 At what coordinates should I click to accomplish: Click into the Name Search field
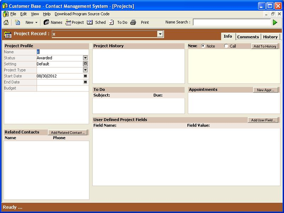pyautogui.click(x=231, y=22)
